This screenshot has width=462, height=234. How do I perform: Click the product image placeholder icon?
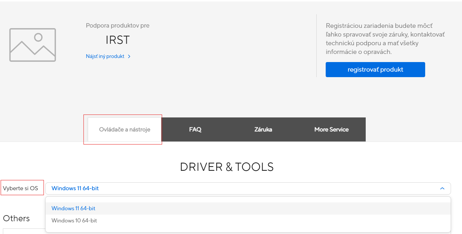pyautogui.click(x=32, y=45)
